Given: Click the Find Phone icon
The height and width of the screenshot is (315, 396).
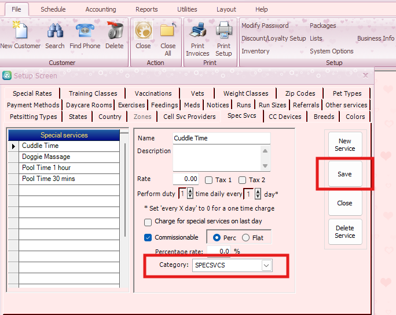Looking at the screenshot, I should point(84,31).
